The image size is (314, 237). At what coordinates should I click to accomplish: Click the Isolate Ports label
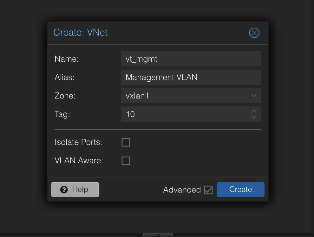pyautogui.click(x=78, y=142)
